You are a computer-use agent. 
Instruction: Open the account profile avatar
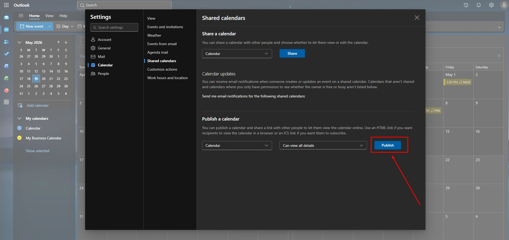click(x=504, y=5)
